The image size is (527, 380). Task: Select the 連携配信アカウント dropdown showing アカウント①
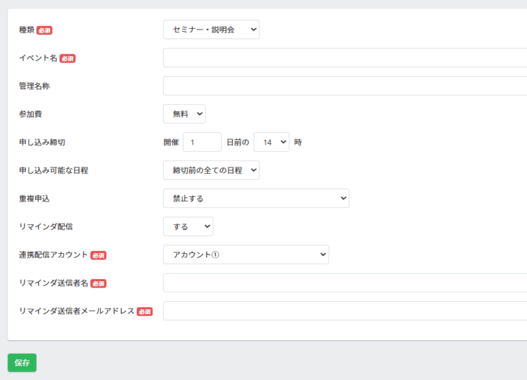click(x=246, y=254)
